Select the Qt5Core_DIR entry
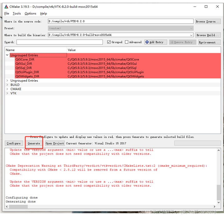 click(x=25, y=59)
